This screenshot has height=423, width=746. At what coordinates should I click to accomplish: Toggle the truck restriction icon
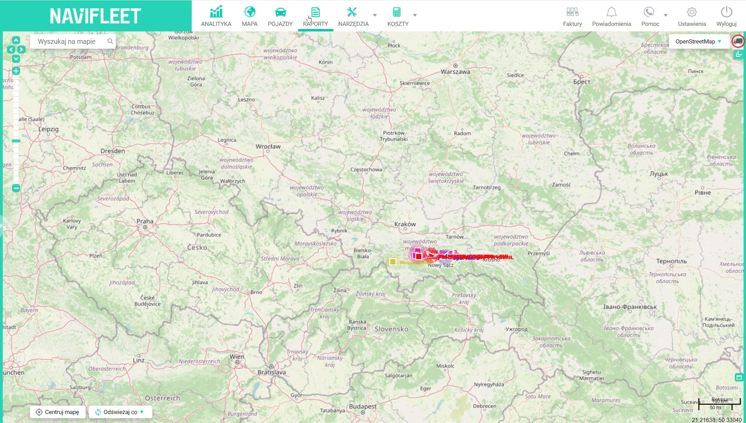pos(738,41)
